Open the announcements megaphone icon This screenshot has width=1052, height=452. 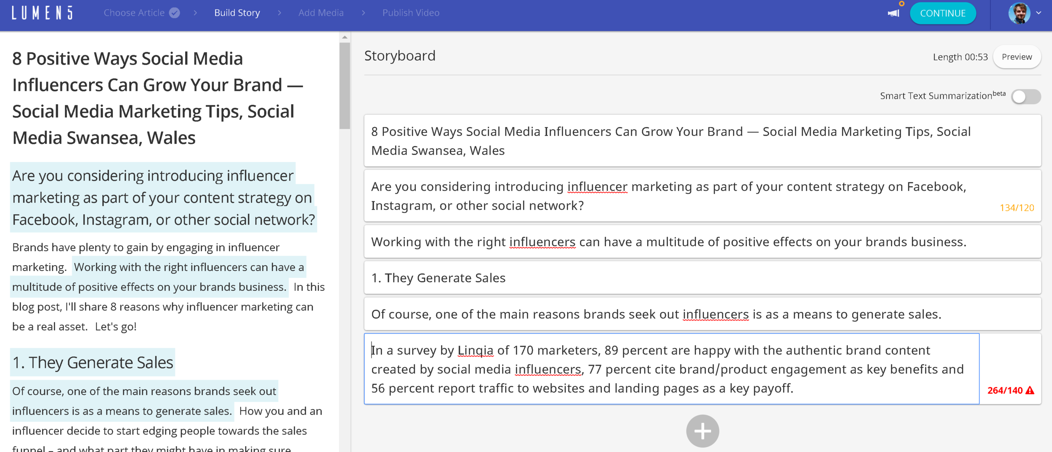[893, 13]
